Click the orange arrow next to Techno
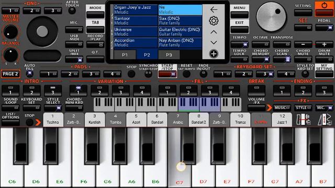335x188 pixels. tap(38, 122)
